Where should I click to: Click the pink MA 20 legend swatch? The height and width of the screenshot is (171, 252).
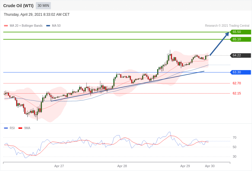pos(6,26)
